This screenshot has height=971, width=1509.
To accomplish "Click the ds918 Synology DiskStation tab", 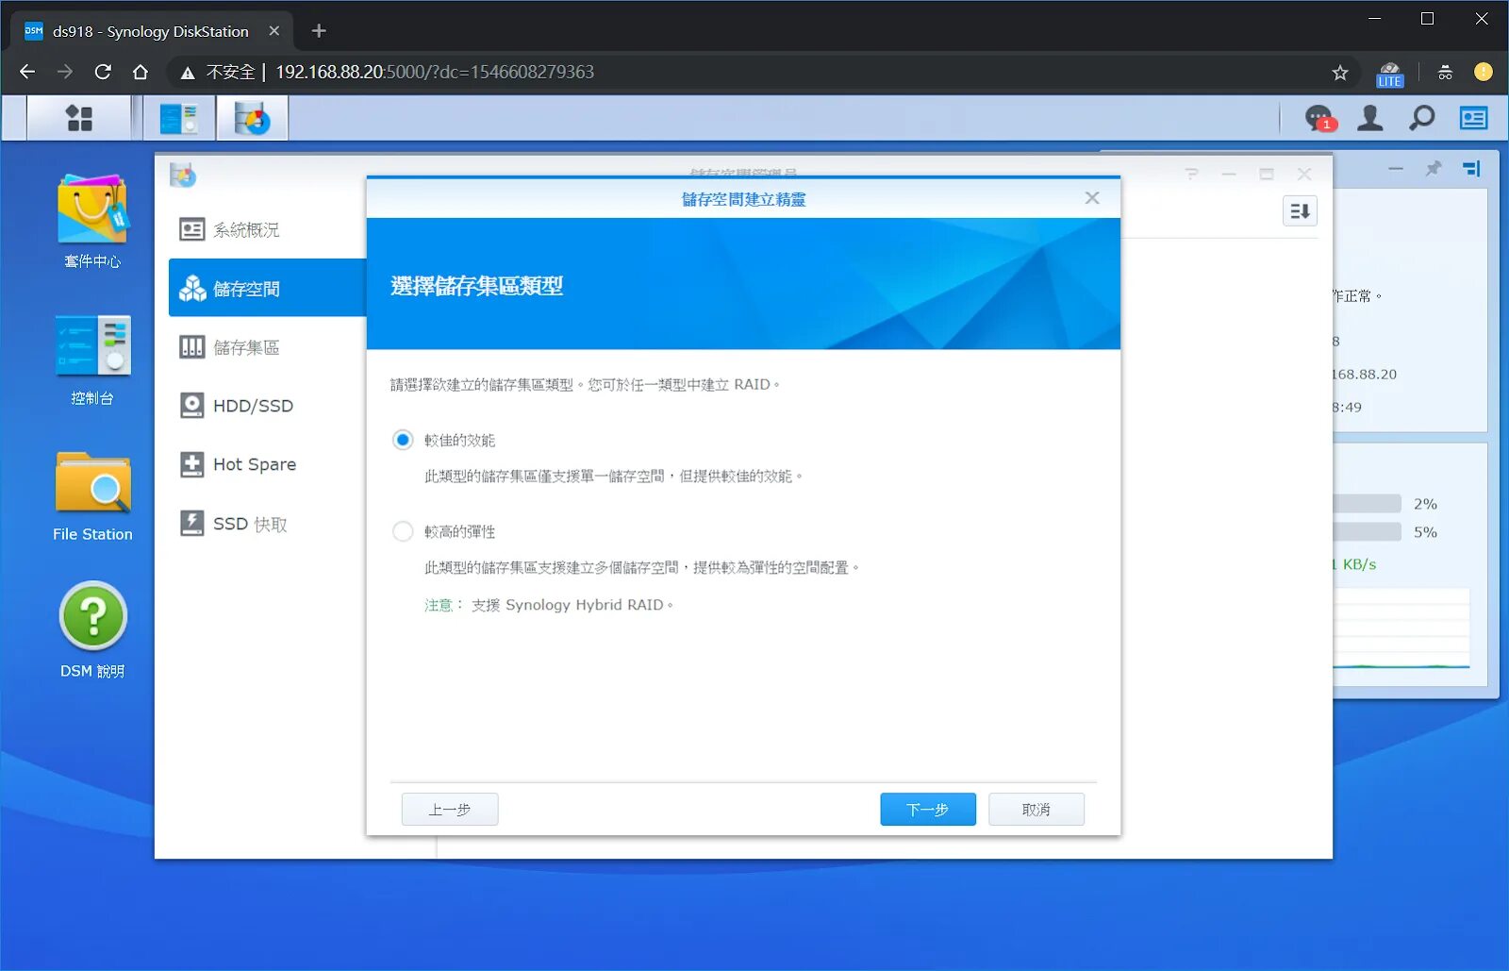I will click(x=151, y=31).
